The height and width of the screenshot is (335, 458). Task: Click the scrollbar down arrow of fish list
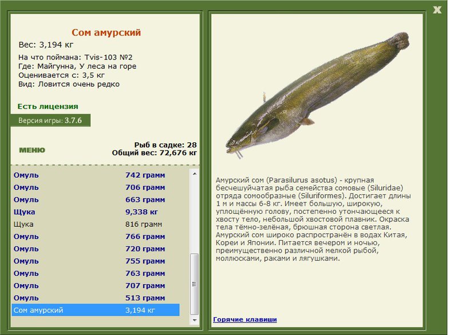tap(195, 320)
